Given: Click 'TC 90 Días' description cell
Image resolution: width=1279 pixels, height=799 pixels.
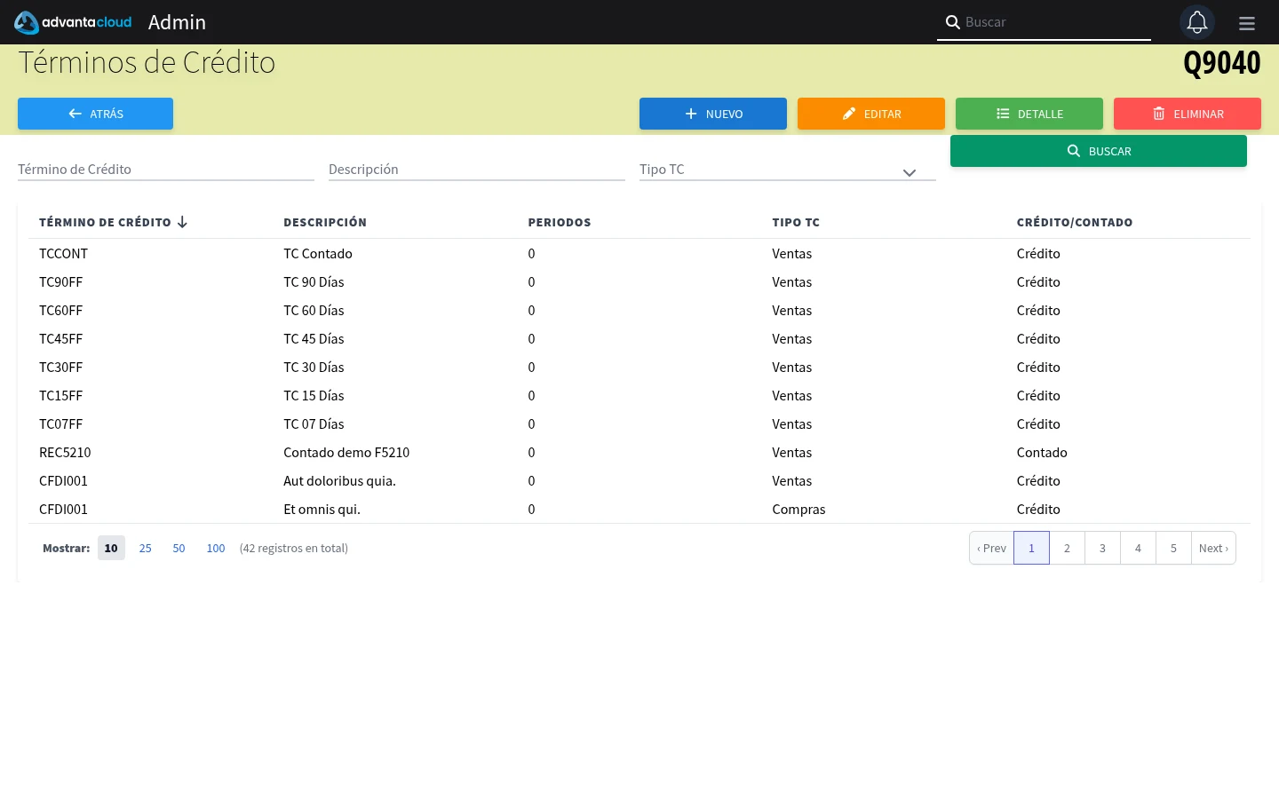Looking at the screenshot, I should click(x=314, y=281).
